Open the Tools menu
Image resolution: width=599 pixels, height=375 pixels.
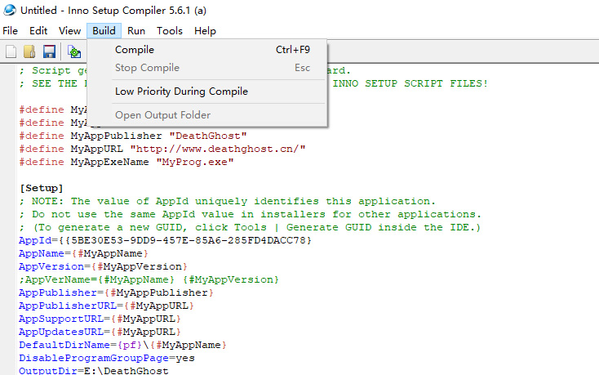pos(170,30)
